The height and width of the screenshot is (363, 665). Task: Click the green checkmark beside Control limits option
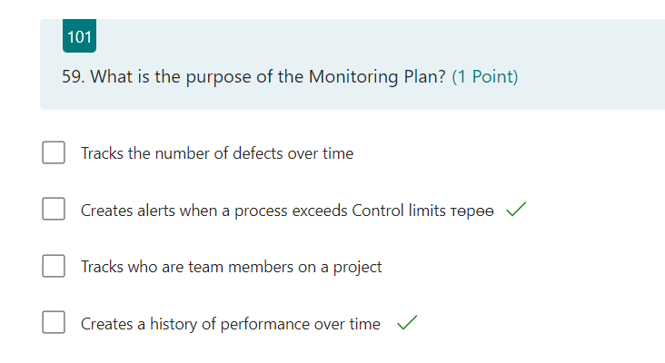[x=515, y=210]
